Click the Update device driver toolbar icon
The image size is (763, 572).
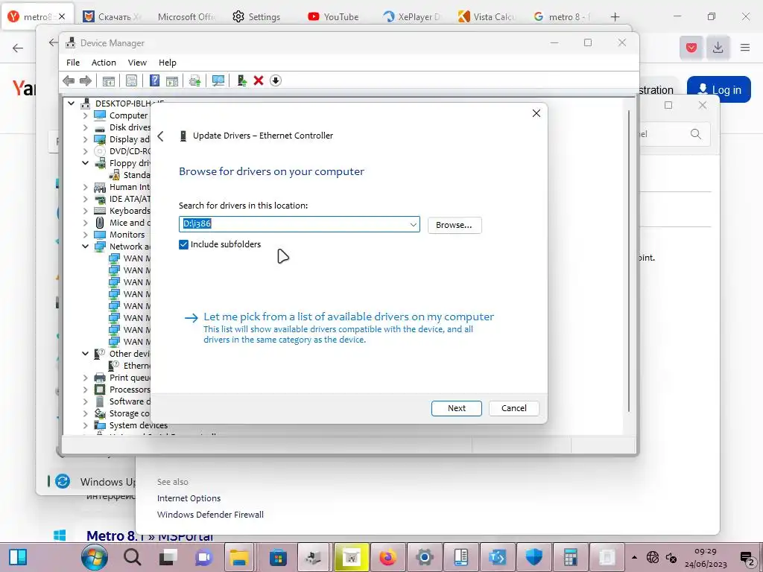click(194, 80)
